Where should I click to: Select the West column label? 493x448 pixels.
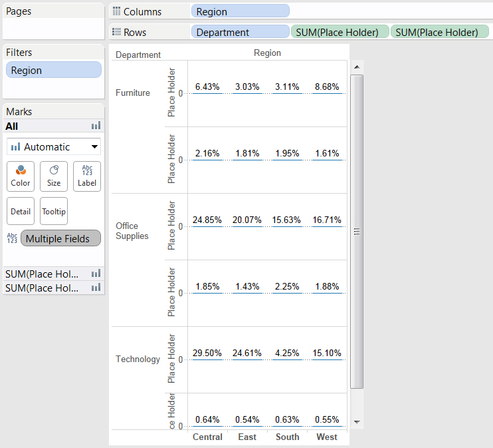(327, 437)
